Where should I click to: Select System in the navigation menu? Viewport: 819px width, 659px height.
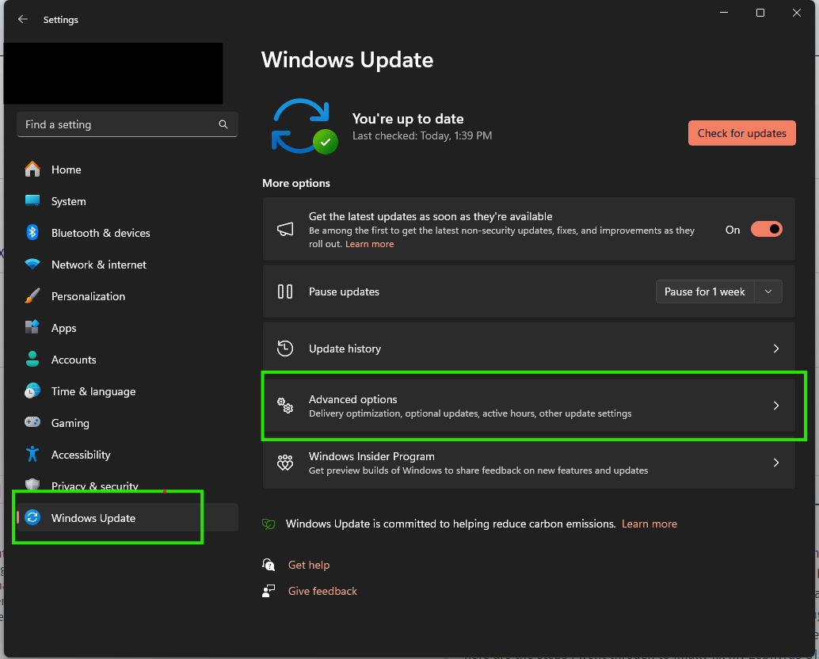coord(70,200)
